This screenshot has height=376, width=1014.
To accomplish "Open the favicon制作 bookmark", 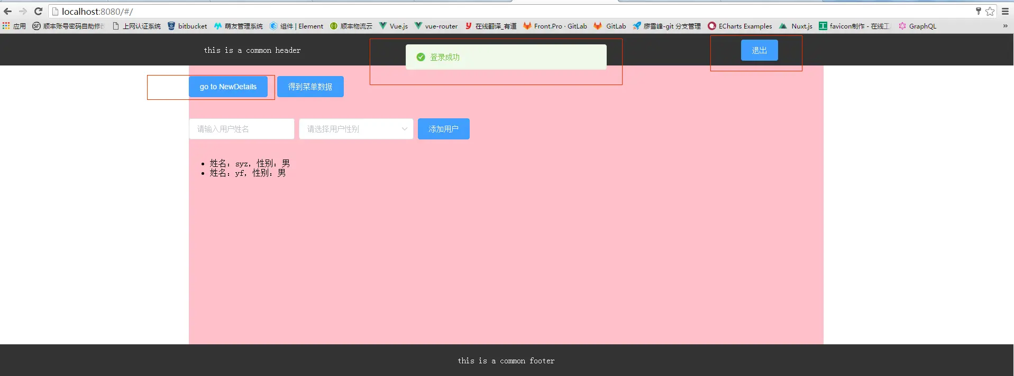I will pyautogui.click(x=854, y=26).
